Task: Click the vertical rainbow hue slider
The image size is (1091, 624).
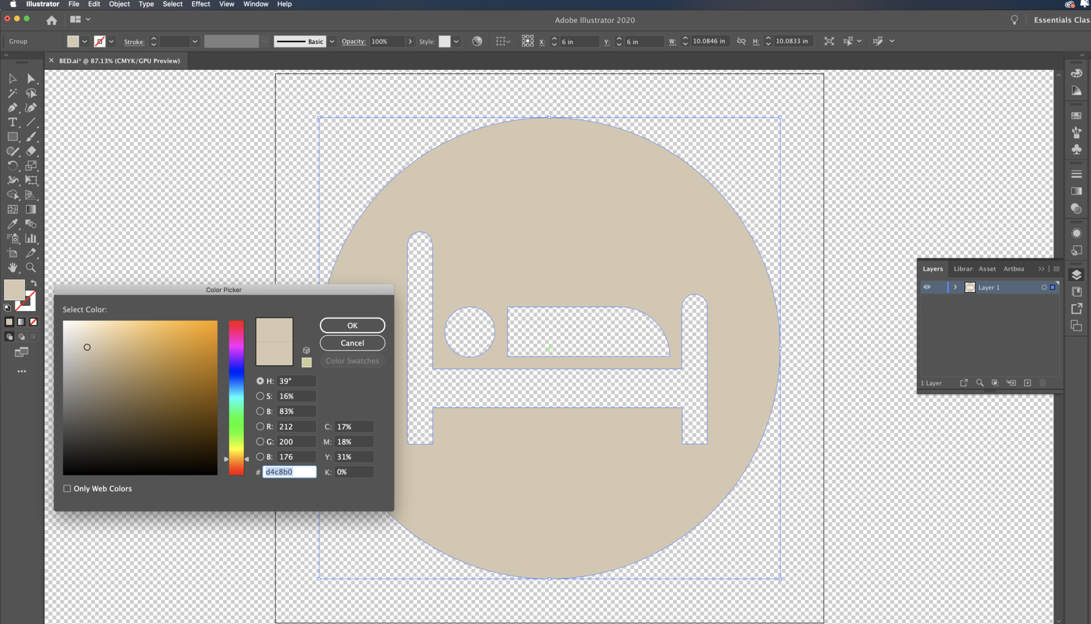Action: 236,397
